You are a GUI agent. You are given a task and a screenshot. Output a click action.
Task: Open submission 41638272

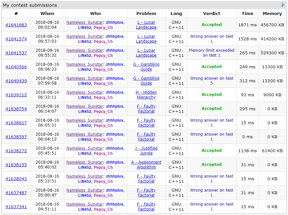click(x=16, y=151)
